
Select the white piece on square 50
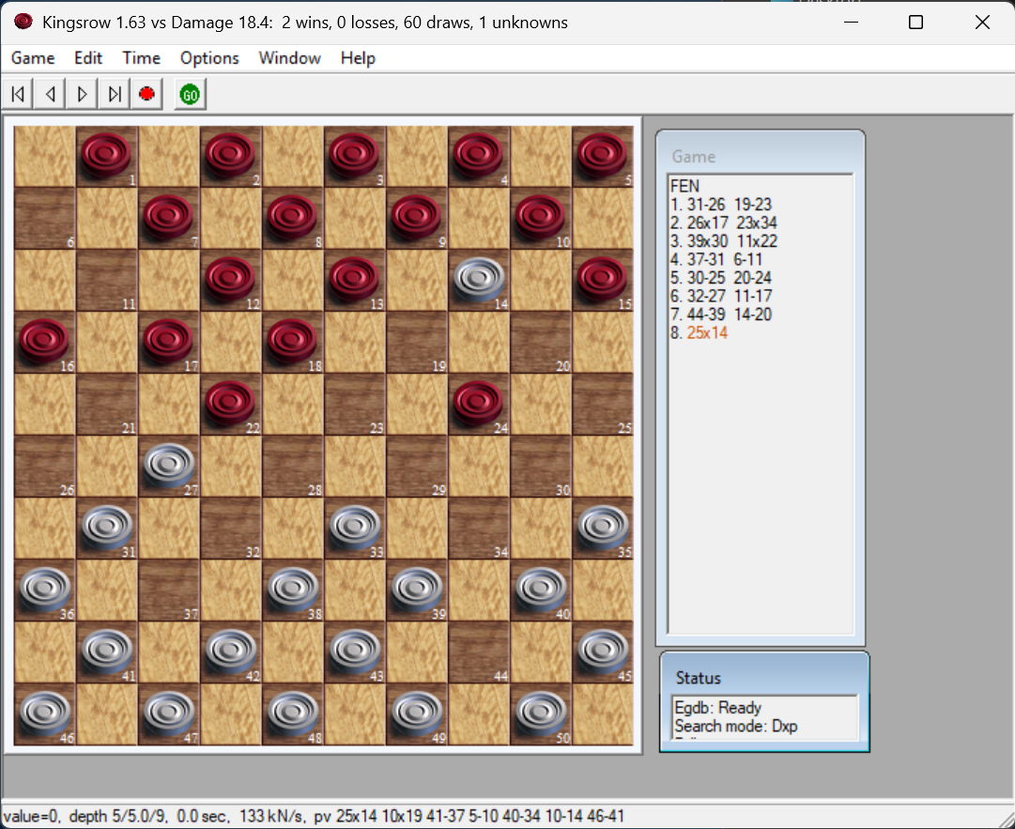click(541, 714)
